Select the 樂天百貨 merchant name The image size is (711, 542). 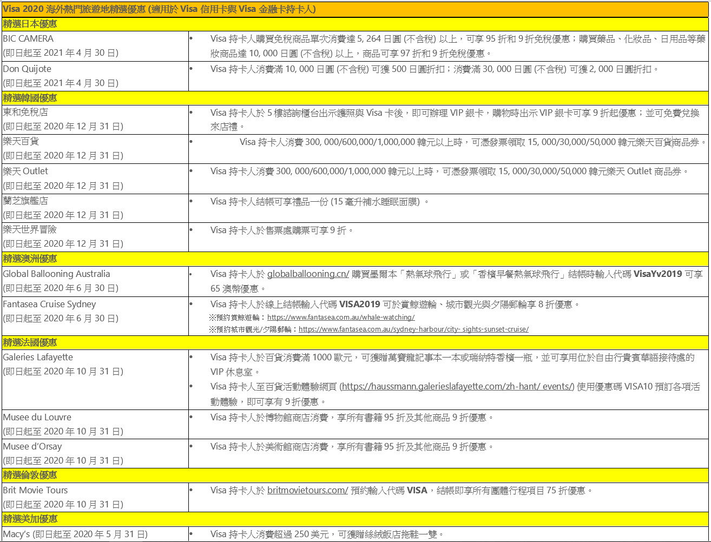click(x=21, y=141)
